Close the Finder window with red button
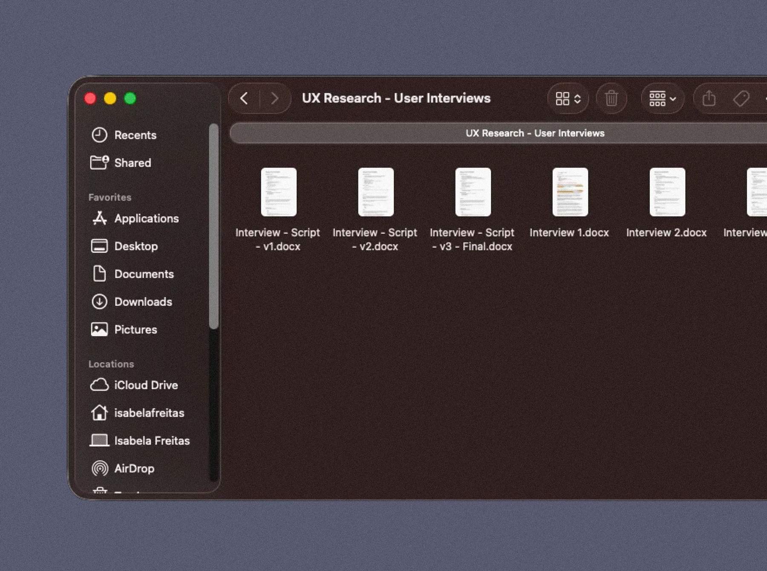This screenshot has height=571, width=767. [x=90, y=99]
